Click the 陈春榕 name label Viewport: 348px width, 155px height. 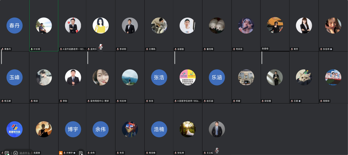pyautogui.click(x=265, y=48)
